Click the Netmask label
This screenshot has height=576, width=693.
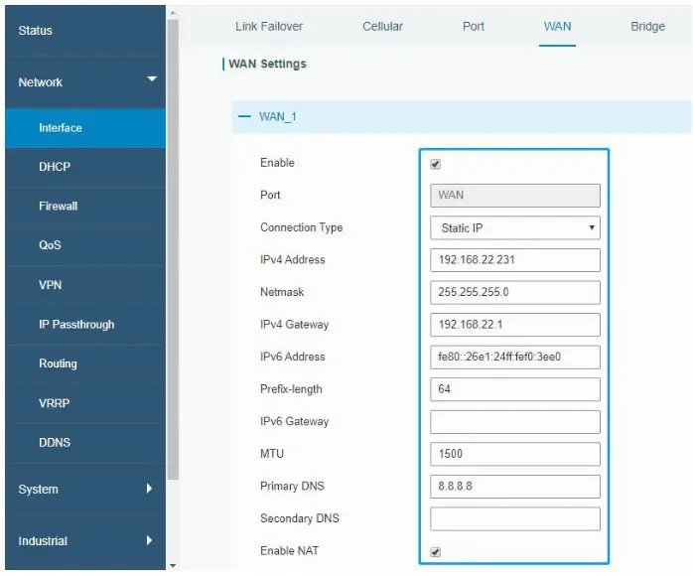[282, 292]
